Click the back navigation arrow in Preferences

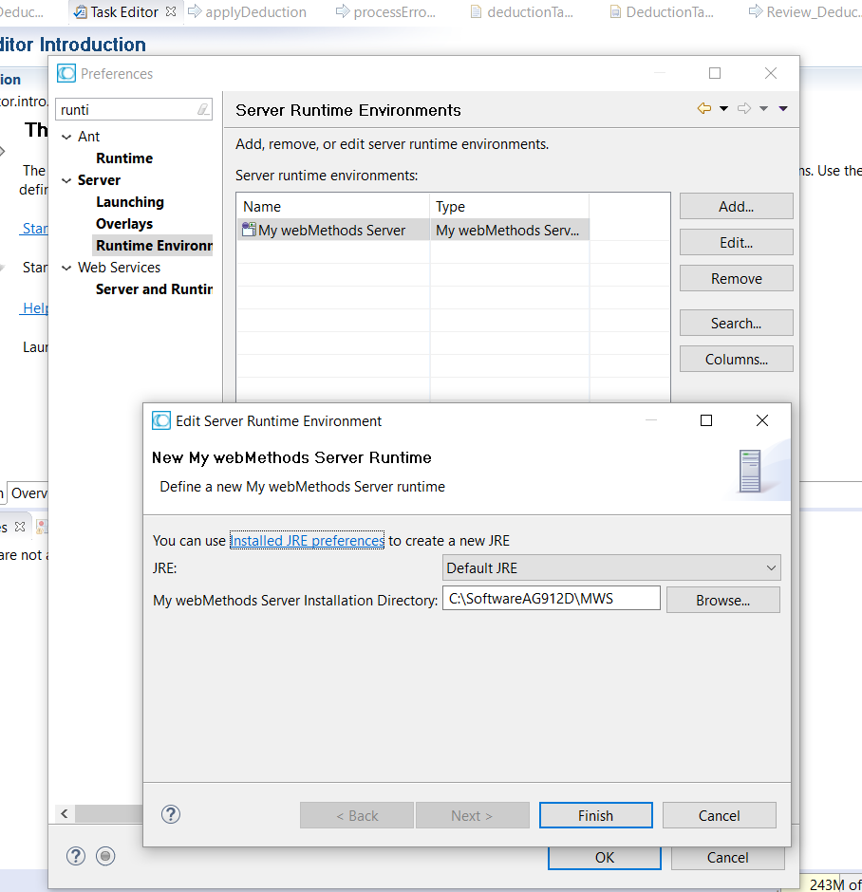703,108
